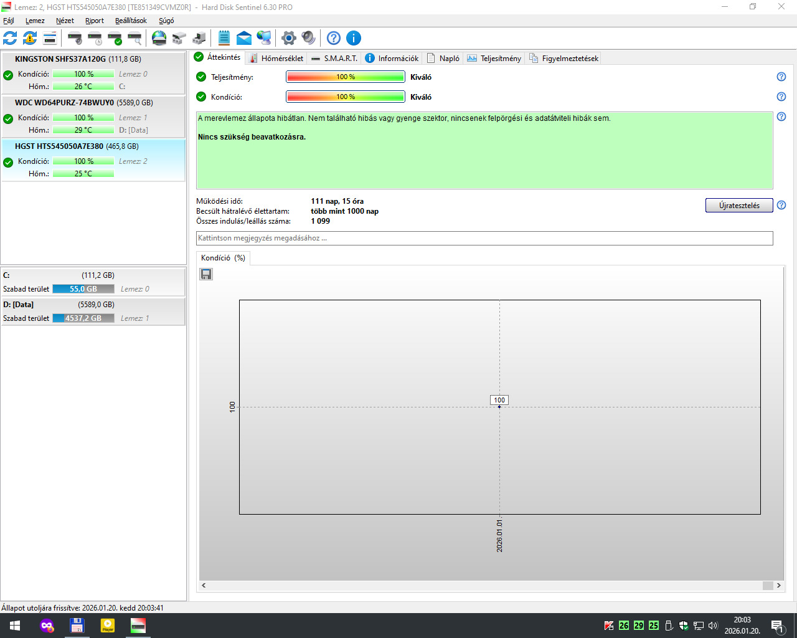Open the Hard Disk Sentinel taskbar icon
This screenshot has width=797, height=638.
138,626
